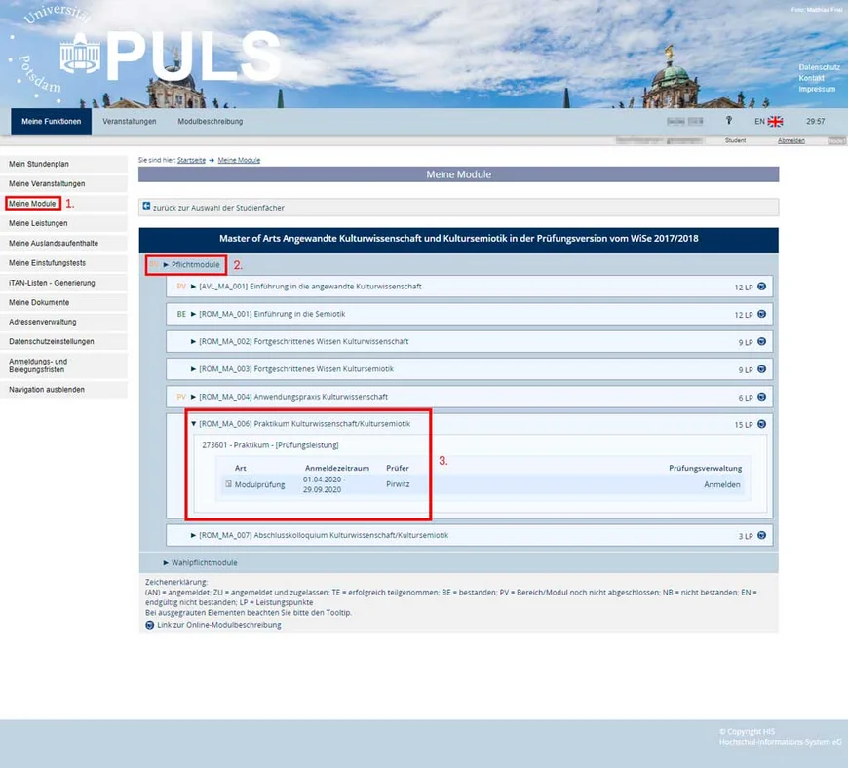848x768 pixels.
Task: Open Meine Einstufungstests in sidebar
Action: (x=63, y=263)
